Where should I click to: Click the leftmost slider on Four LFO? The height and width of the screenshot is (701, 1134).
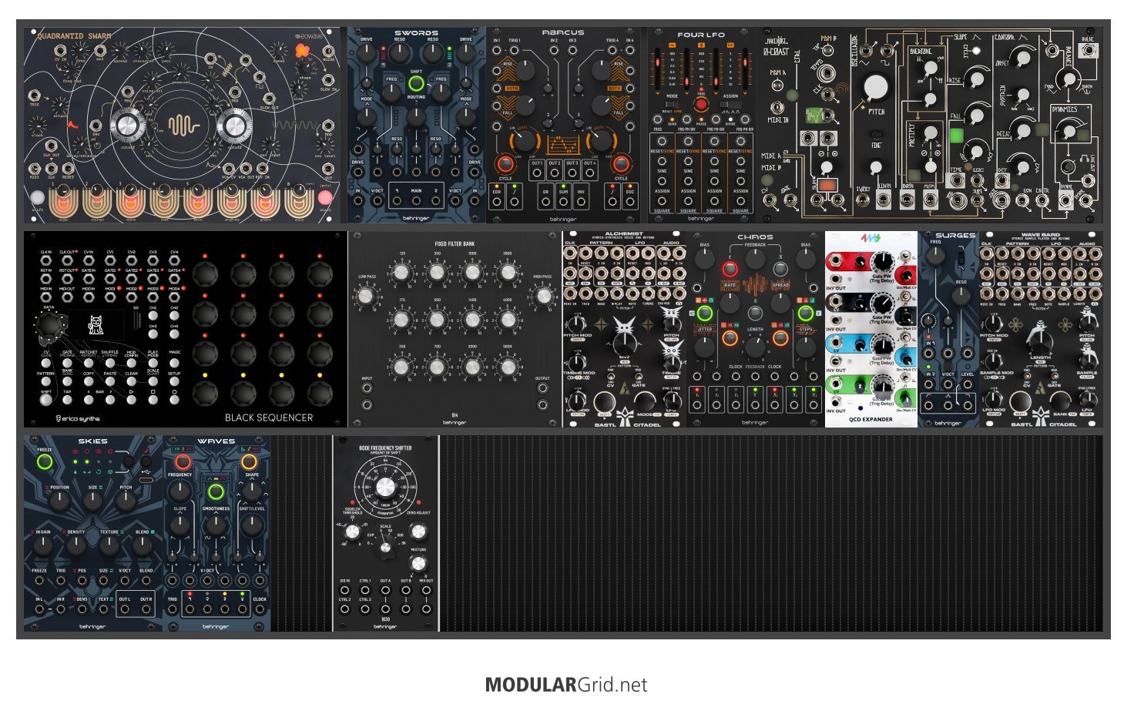tap(656, 71)
